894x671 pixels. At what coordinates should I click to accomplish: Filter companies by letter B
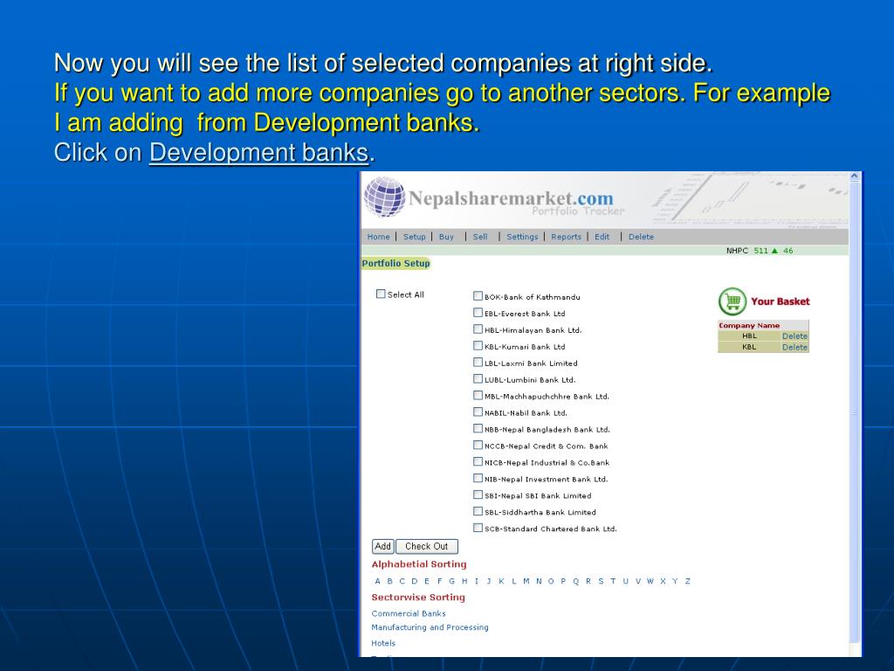click(390, 581)
